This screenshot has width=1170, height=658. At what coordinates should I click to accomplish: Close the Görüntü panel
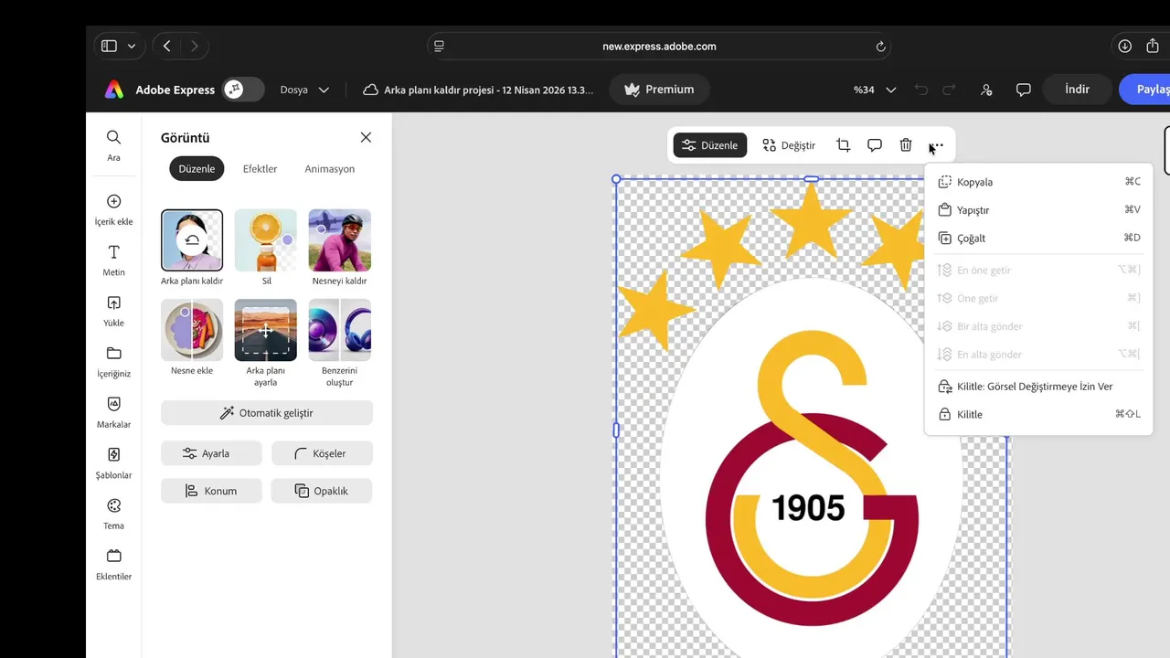click(x=366, y=137)
